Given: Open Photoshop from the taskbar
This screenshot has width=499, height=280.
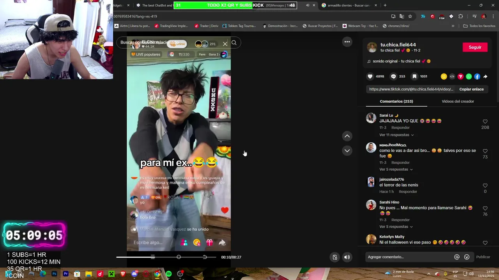Looking at the screenshot, I should (54, 274).
